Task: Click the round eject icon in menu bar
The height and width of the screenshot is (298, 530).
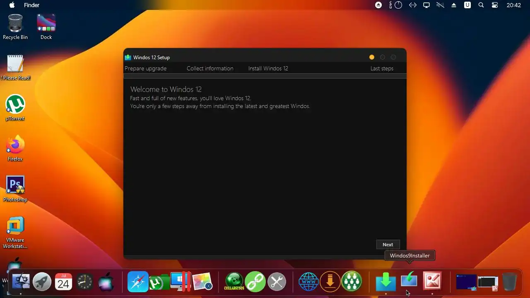Action: tap(378, 5)
